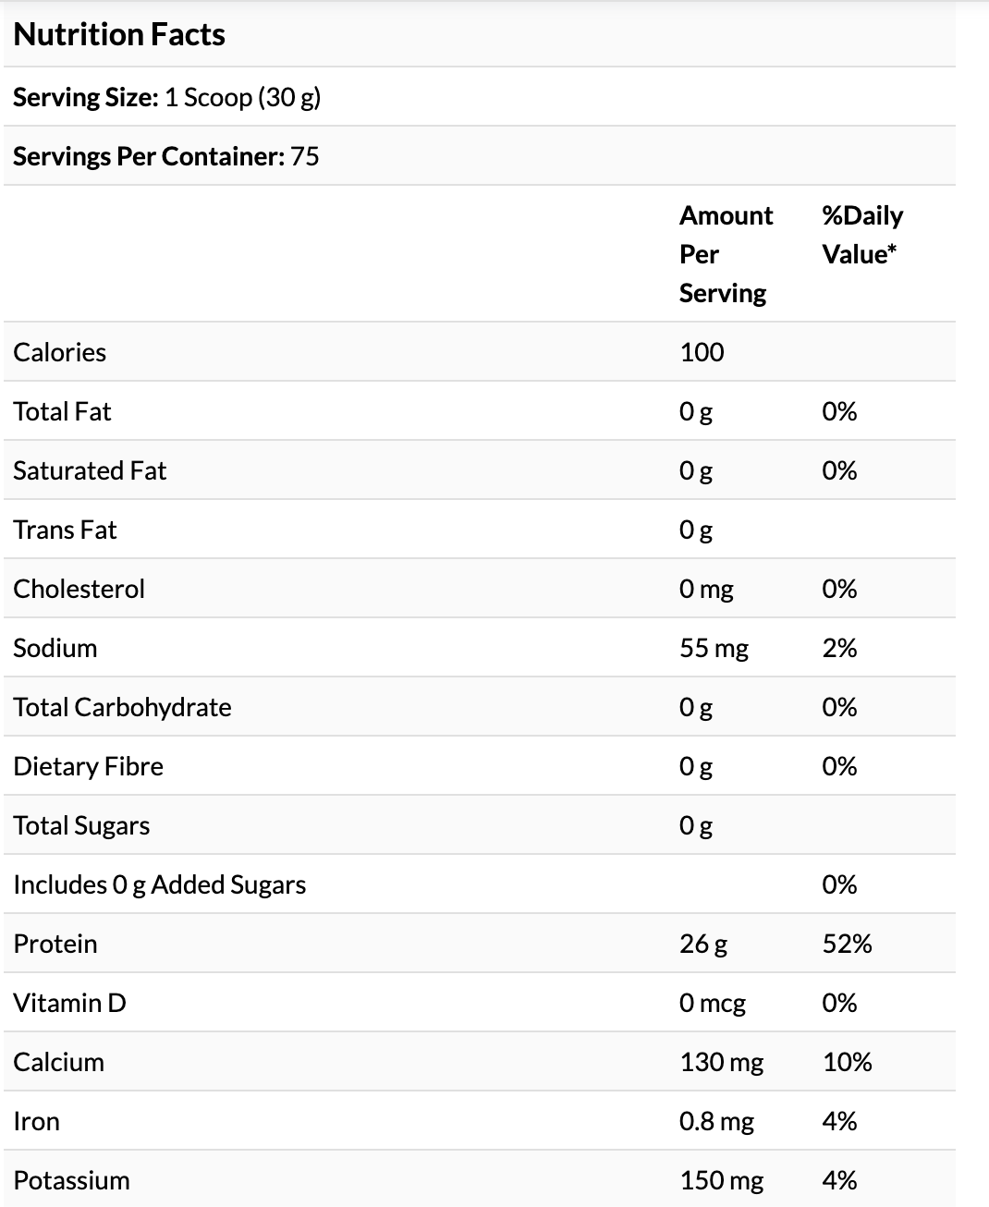Click the Protein 26 g amount
The width and height of the screenshot is (989, 1207).
click(x=703, y=944)
